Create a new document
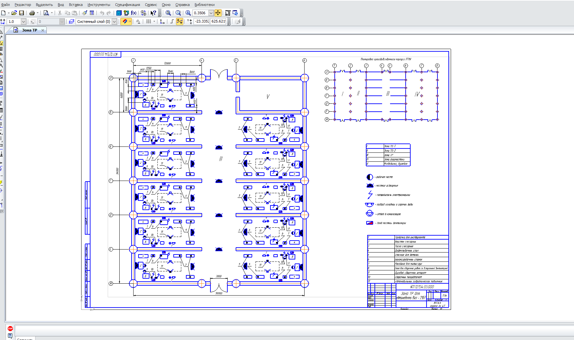The height and width of the screenshot is (340, 574). coord(3,13)
